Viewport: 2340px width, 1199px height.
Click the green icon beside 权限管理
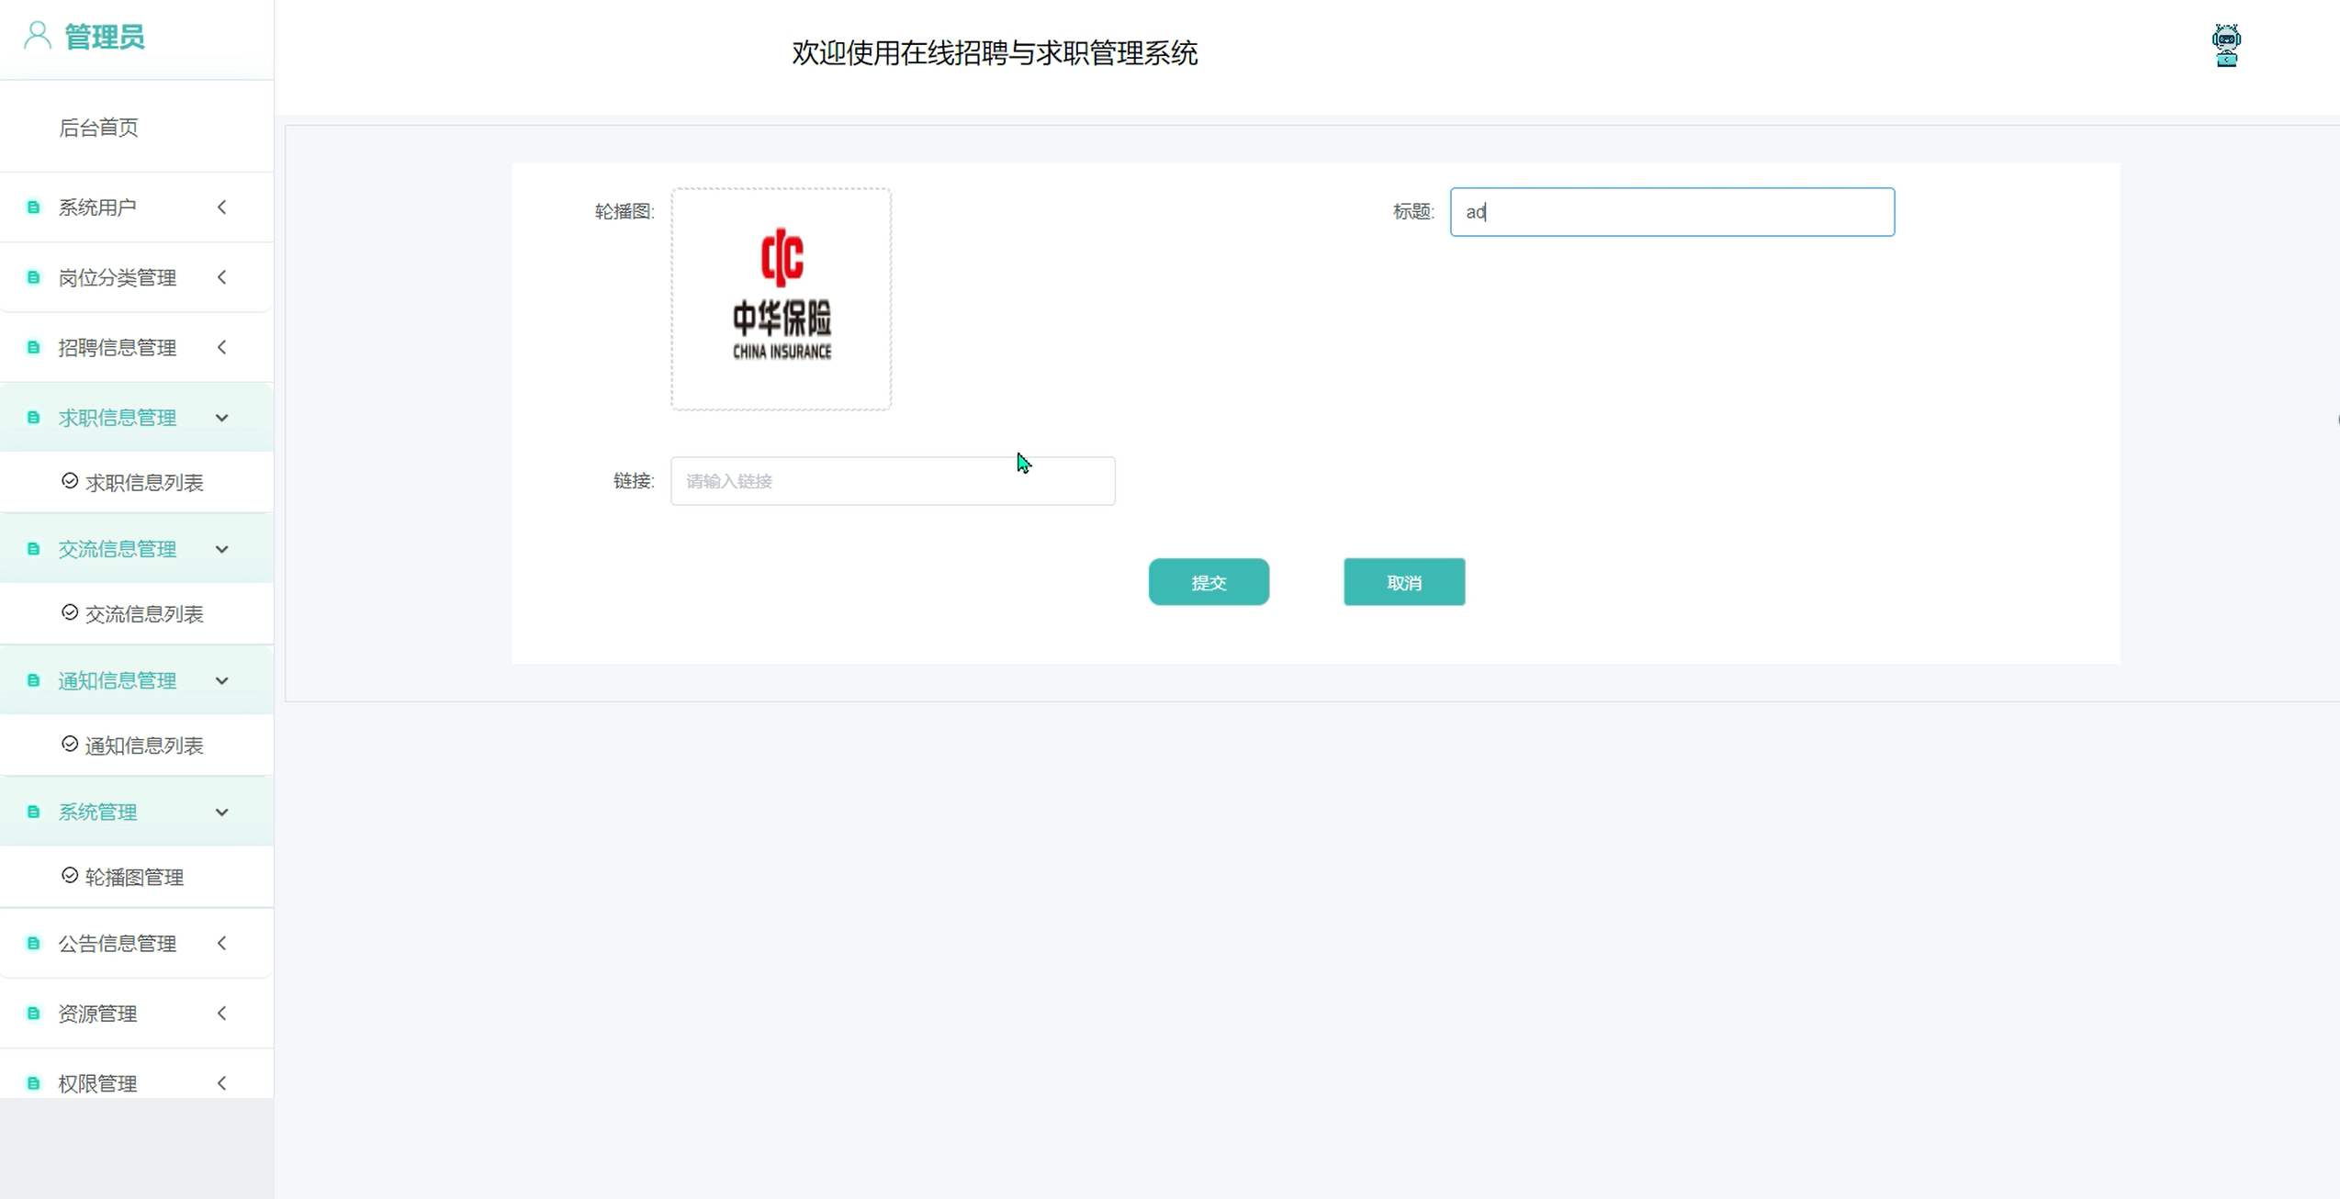[34, 1083]
